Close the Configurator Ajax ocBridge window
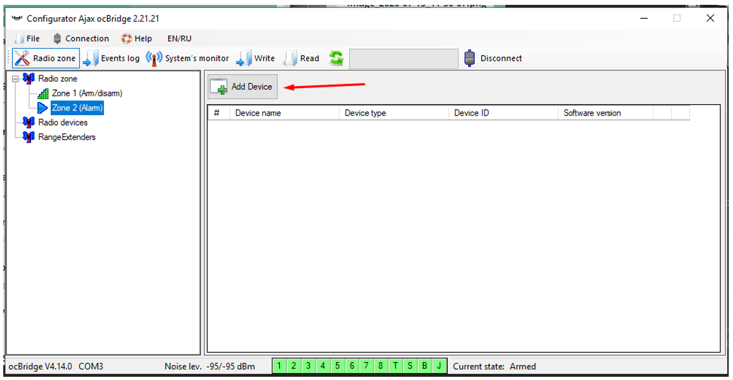The width and height of the screenshot is (733, 380). click(x=710, y=18)
